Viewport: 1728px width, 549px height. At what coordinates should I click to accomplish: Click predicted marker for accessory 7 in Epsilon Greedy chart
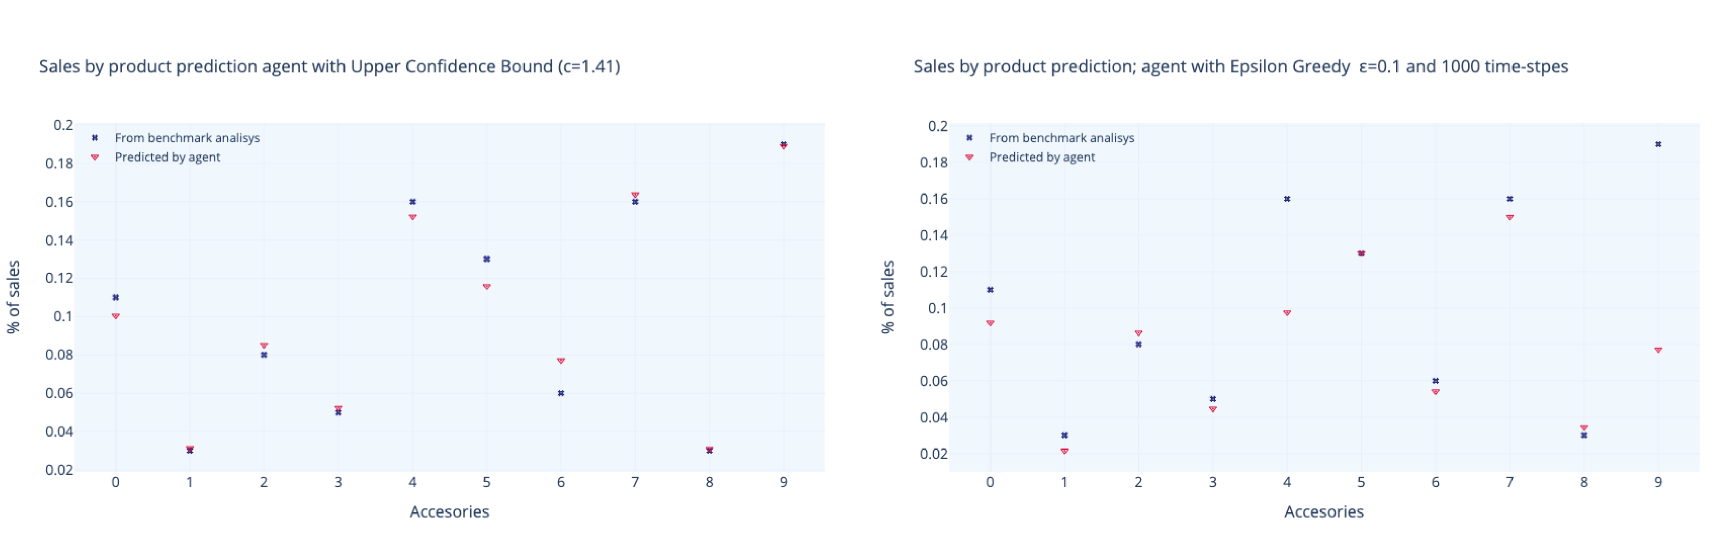coord(1509,217)
